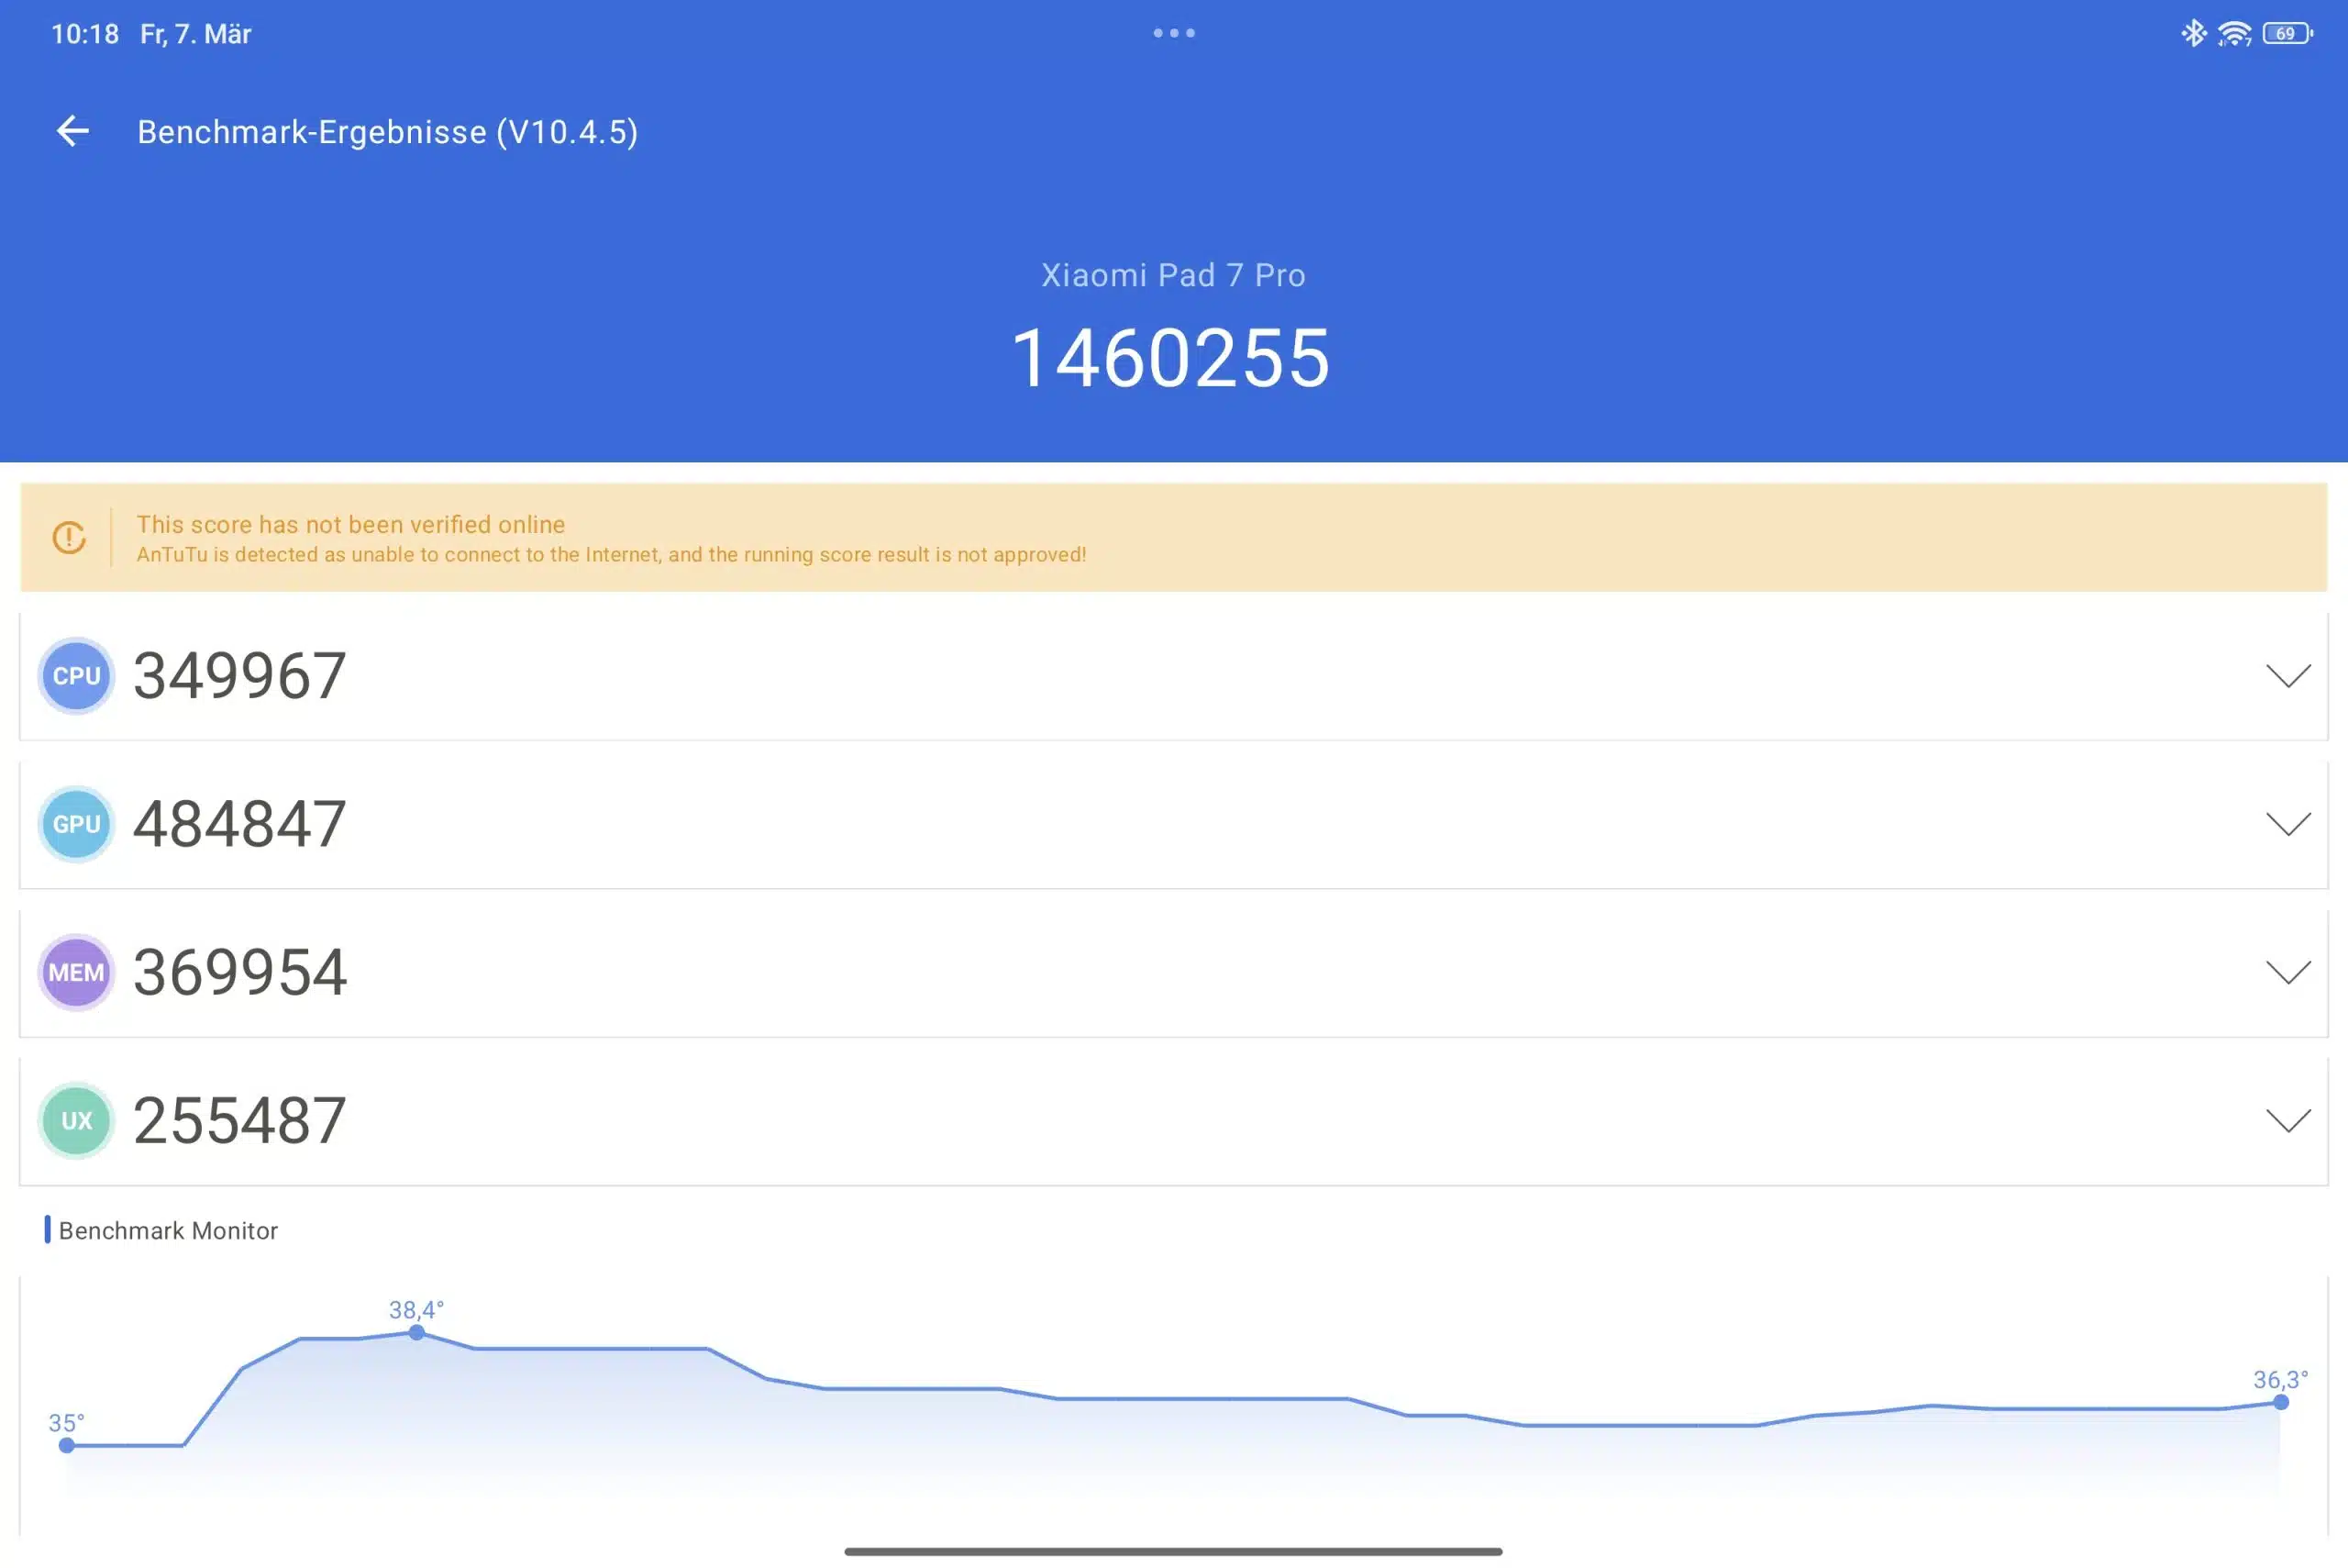Select the 38,4° peak marker on chart

click(416, 1332)
